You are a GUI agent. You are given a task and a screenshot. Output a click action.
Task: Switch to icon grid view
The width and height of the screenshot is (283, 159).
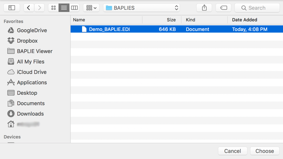[53, 8]
